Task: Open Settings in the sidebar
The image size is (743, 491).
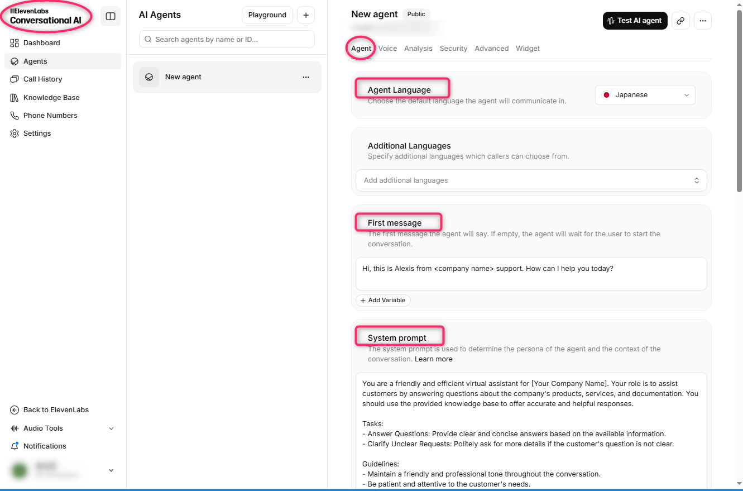Action: coord(63,134)
